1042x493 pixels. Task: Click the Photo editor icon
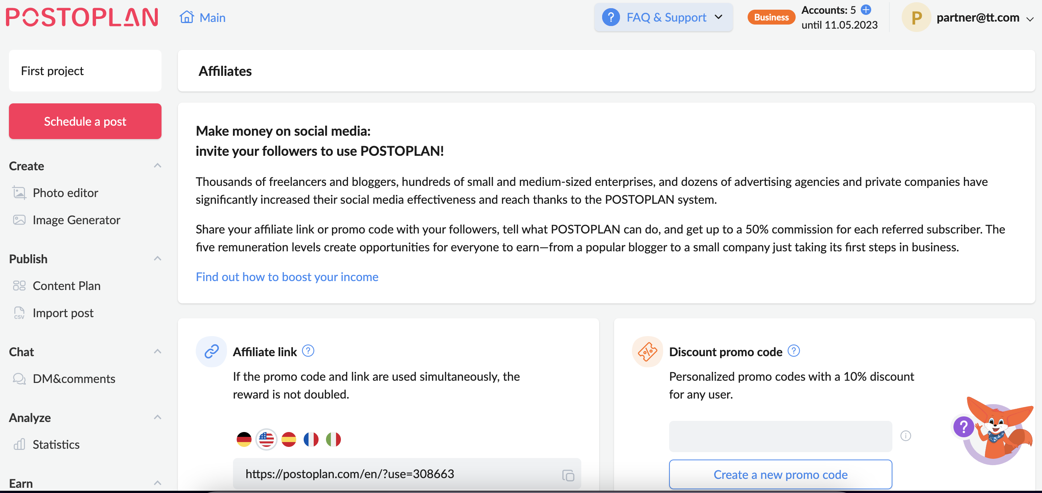coord(19,193)
